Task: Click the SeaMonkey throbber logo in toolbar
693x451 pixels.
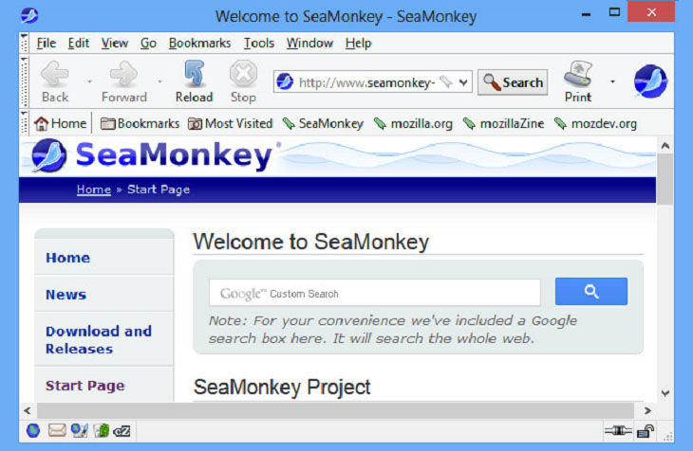Action: click(x=650, y=81)
